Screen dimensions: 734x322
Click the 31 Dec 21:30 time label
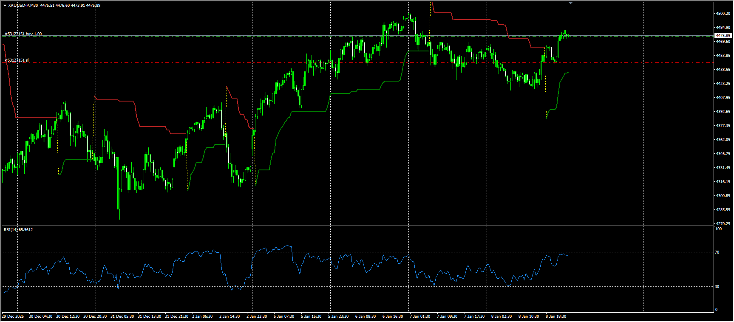(176, 316)
